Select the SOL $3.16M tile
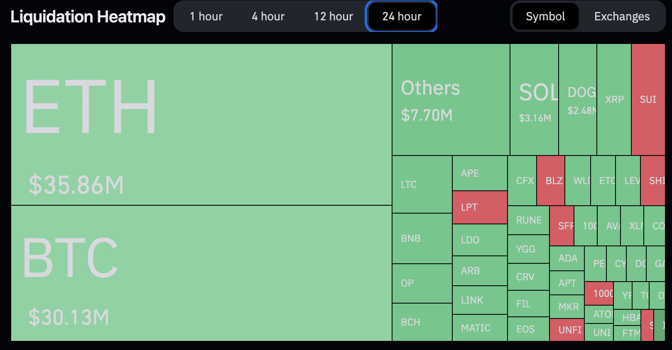Viewport: 672px width, 350px height. pyautogui.click(x=534, y=100)
